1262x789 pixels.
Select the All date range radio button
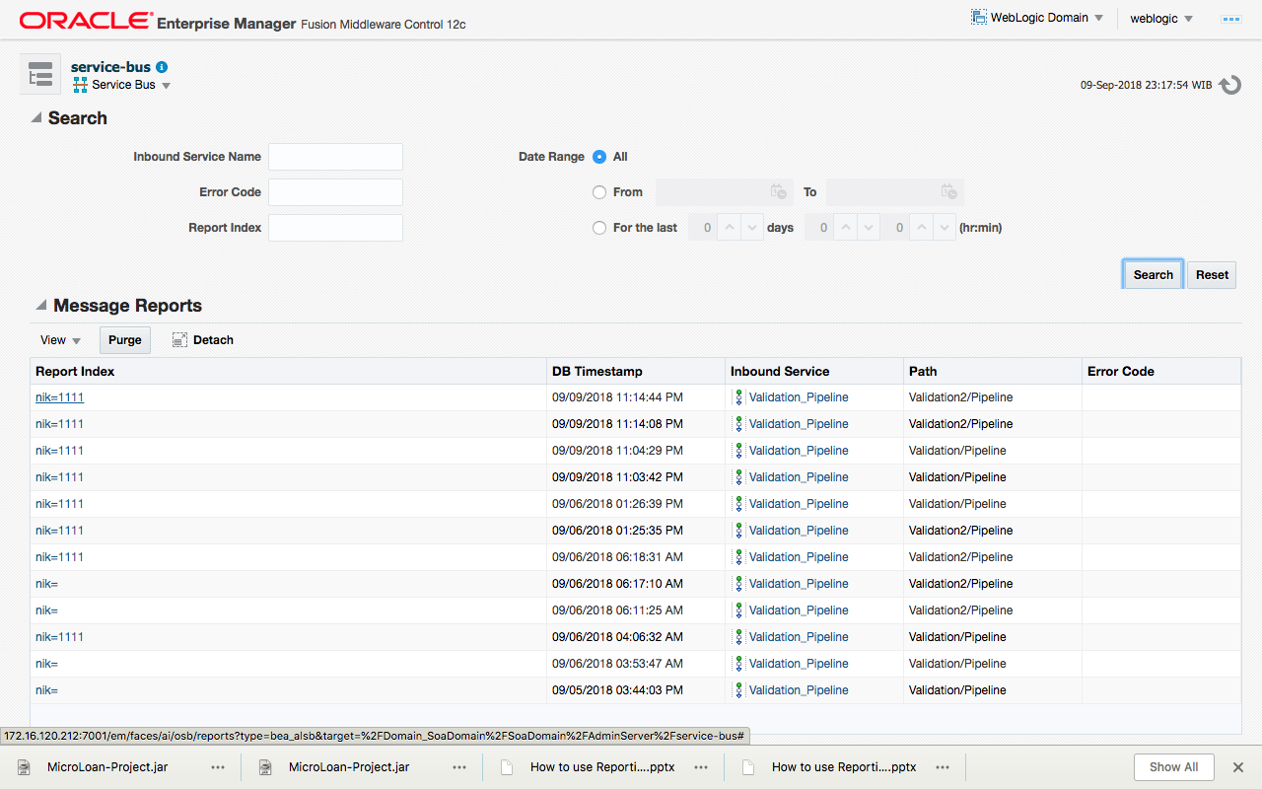pyautogui.click(x=600, y=156)
